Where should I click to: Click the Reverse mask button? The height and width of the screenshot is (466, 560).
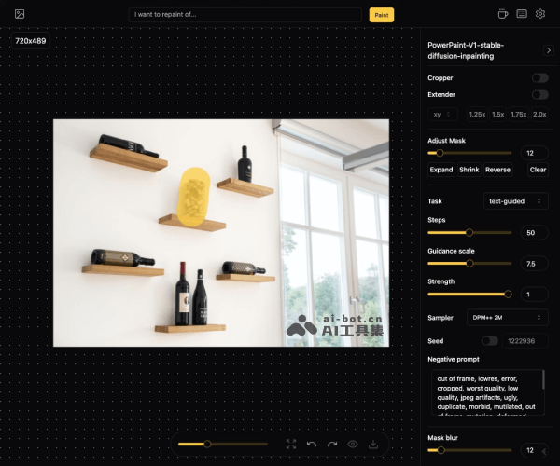(497, 170)
